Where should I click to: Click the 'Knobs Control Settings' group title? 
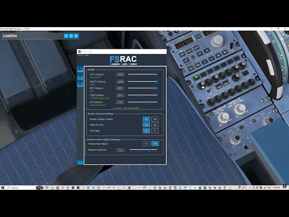click(x=101, y=113)
